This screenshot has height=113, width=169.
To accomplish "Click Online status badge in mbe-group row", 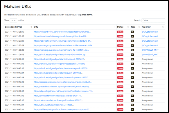I will click(120, 46).
